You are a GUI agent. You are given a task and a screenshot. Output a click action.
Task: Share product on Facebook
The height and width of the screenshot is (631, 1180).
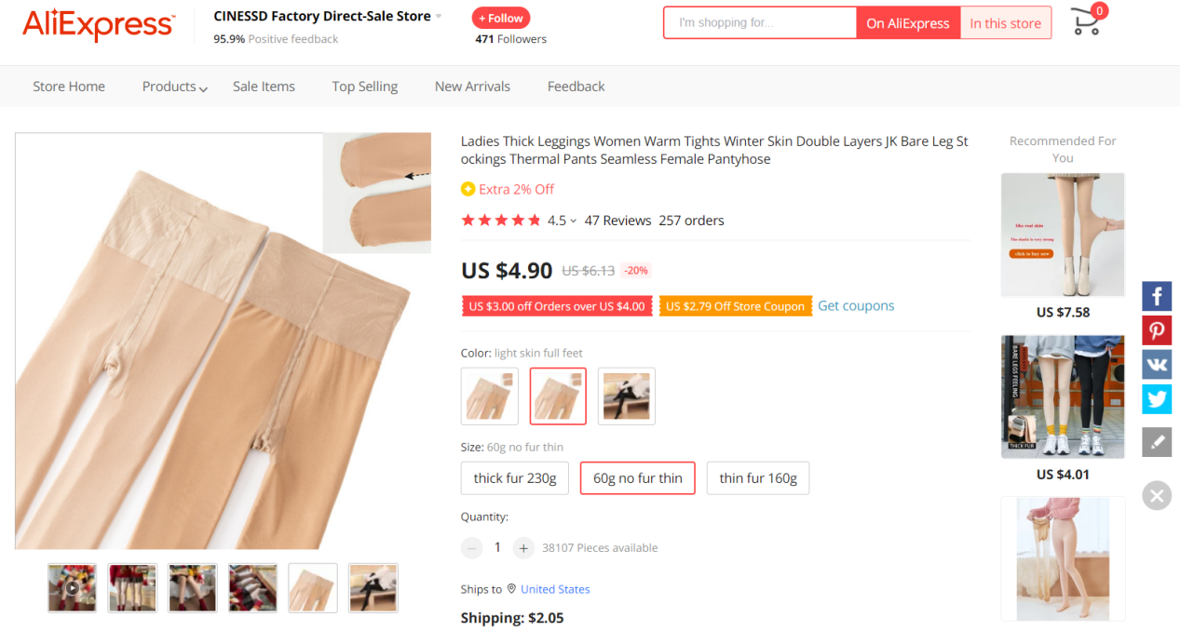pos(1157,297)
